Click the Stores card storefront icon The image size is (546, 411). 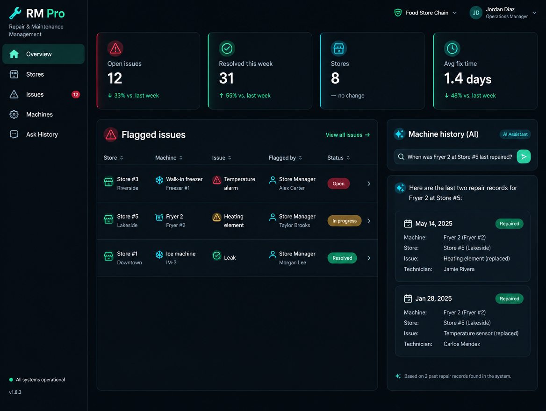(339, 49)
